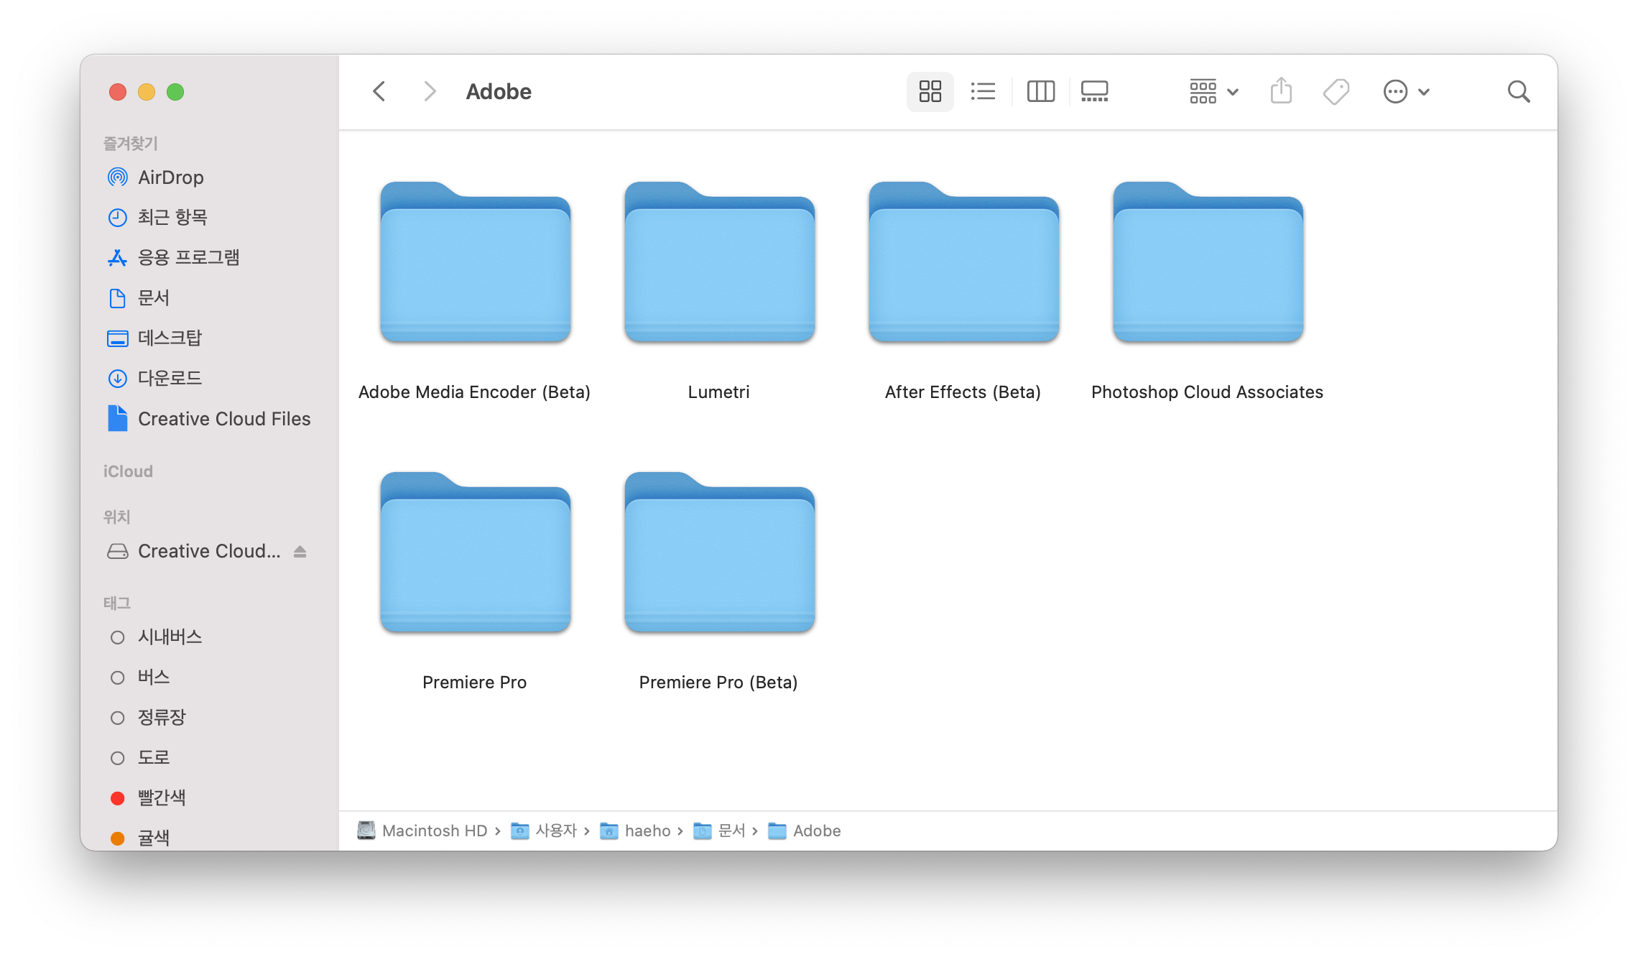Open AirDrop in the sidebar
The width and height of the screenshot is (1638, 957).
coord(170,177)
